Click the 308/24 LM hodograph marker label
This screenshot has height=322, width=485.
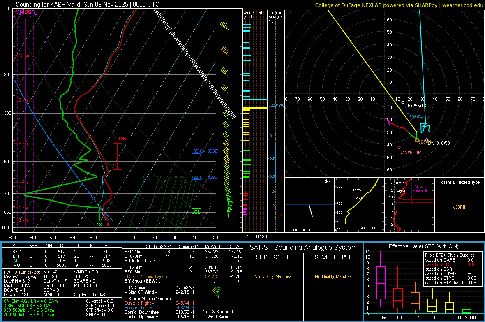[419, 117]
